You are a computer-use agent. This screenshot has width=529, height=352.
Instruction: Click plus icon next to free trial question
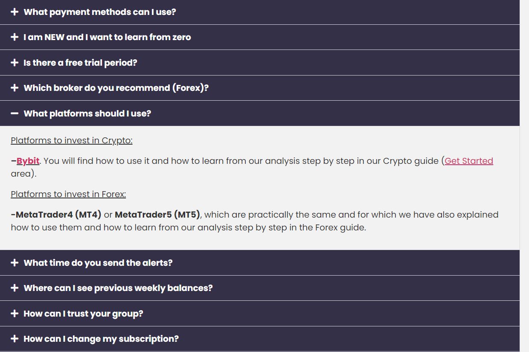point(15,63)
